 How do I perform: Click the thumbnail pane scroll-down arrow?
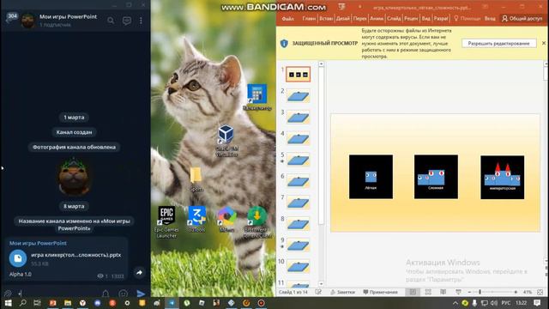(321, 284)
